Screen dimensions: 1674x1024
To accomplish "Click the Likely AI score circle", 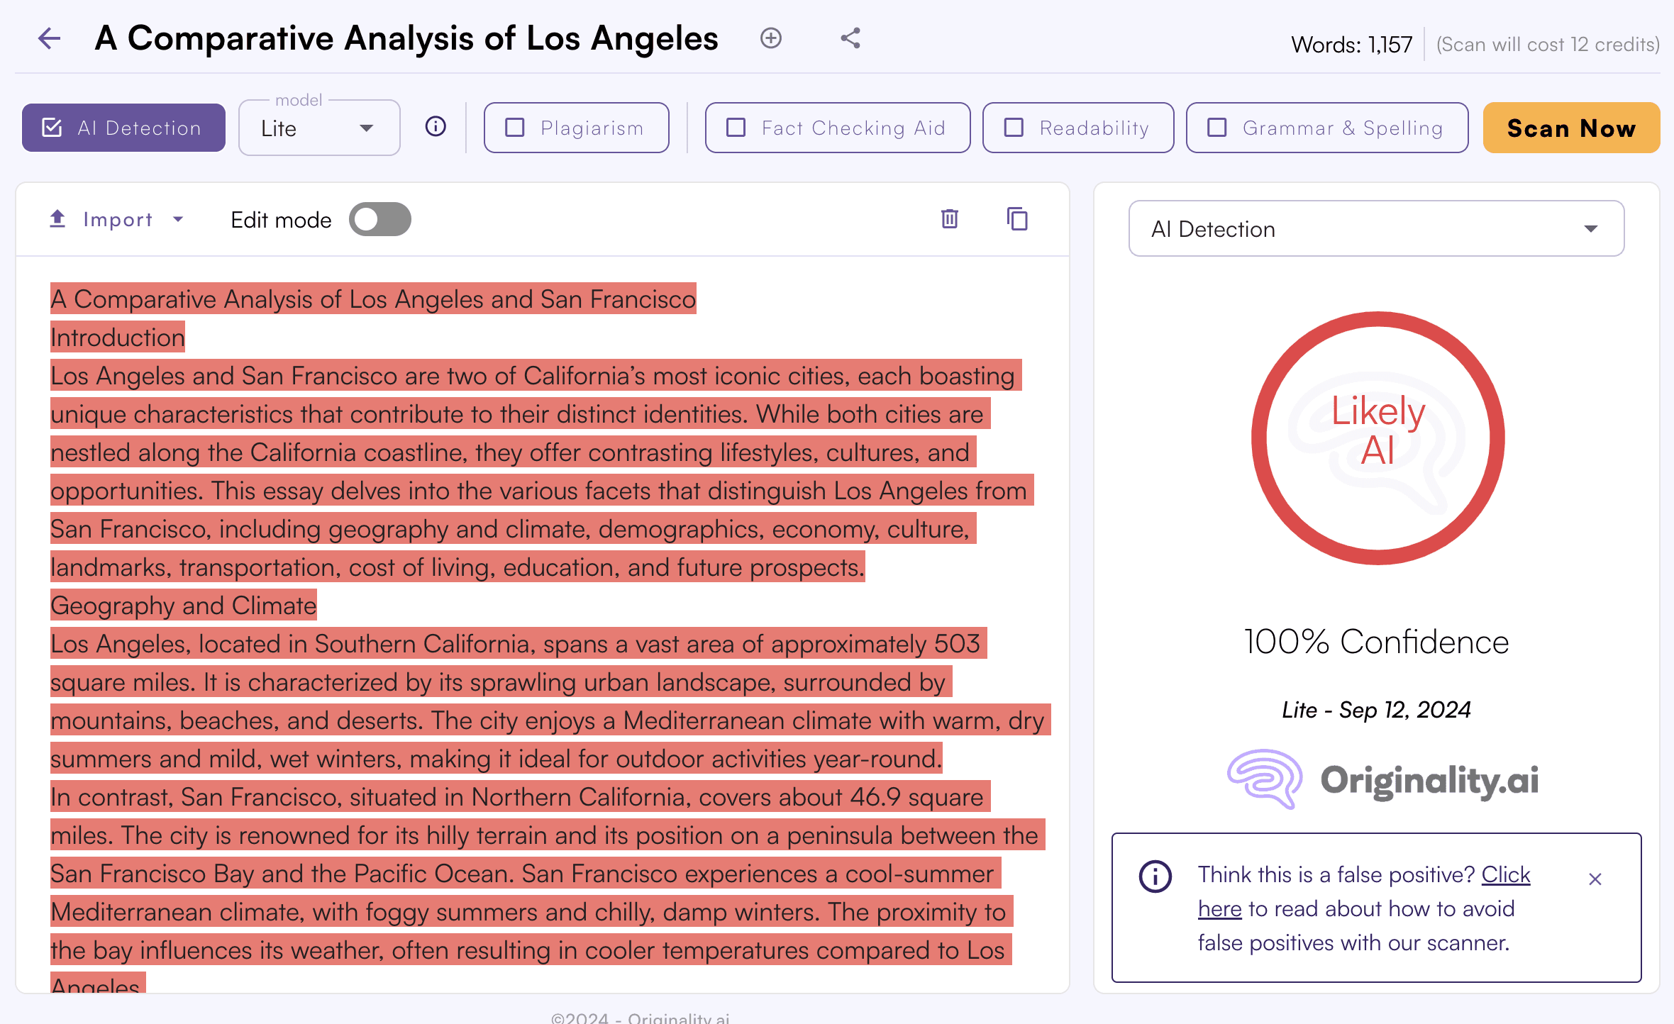I will [x=1378, y=438].
